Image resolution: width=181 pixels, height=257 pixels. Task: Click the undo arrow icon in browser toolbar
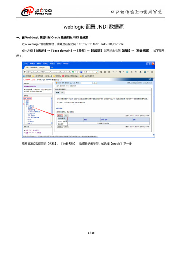coord(113,72)
